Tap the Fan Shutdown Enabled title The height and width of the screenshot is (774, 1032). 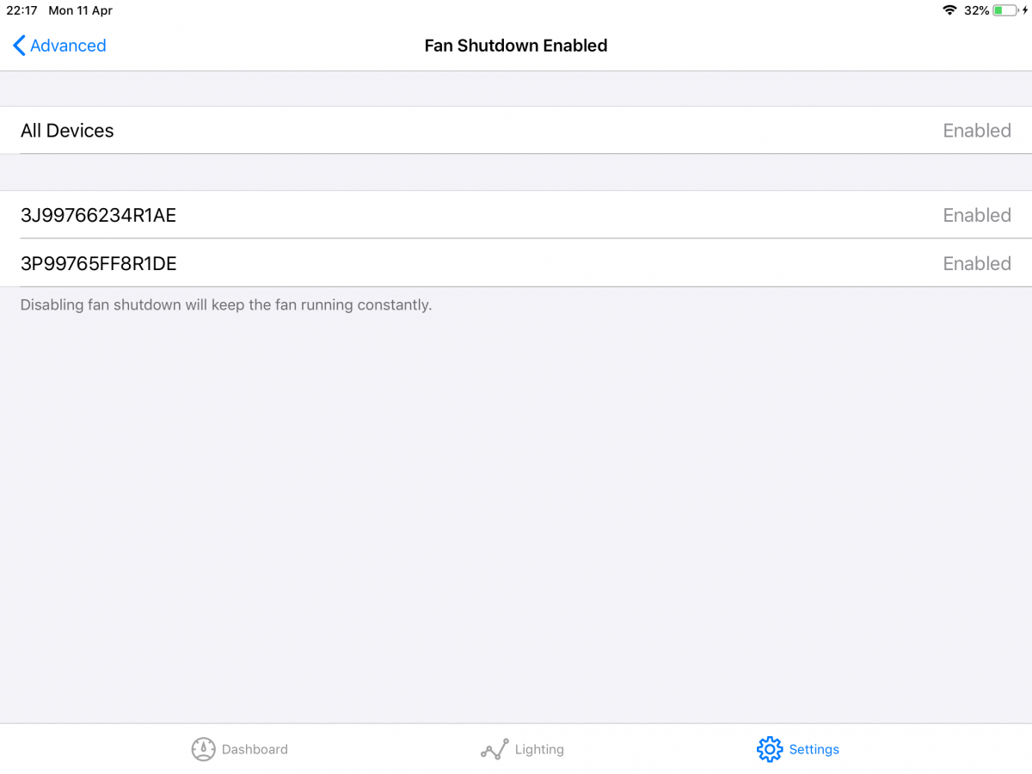516,46
